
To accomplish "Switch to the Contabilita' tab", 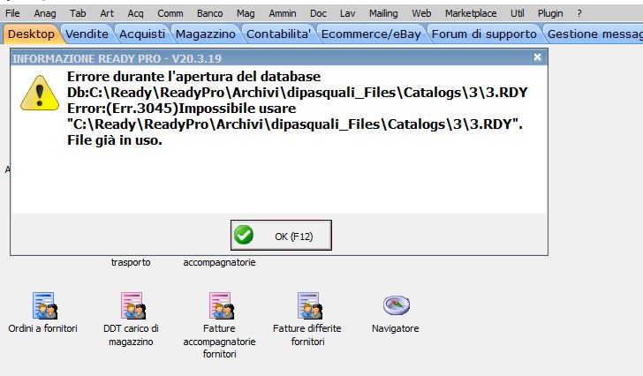I will 278,34.
